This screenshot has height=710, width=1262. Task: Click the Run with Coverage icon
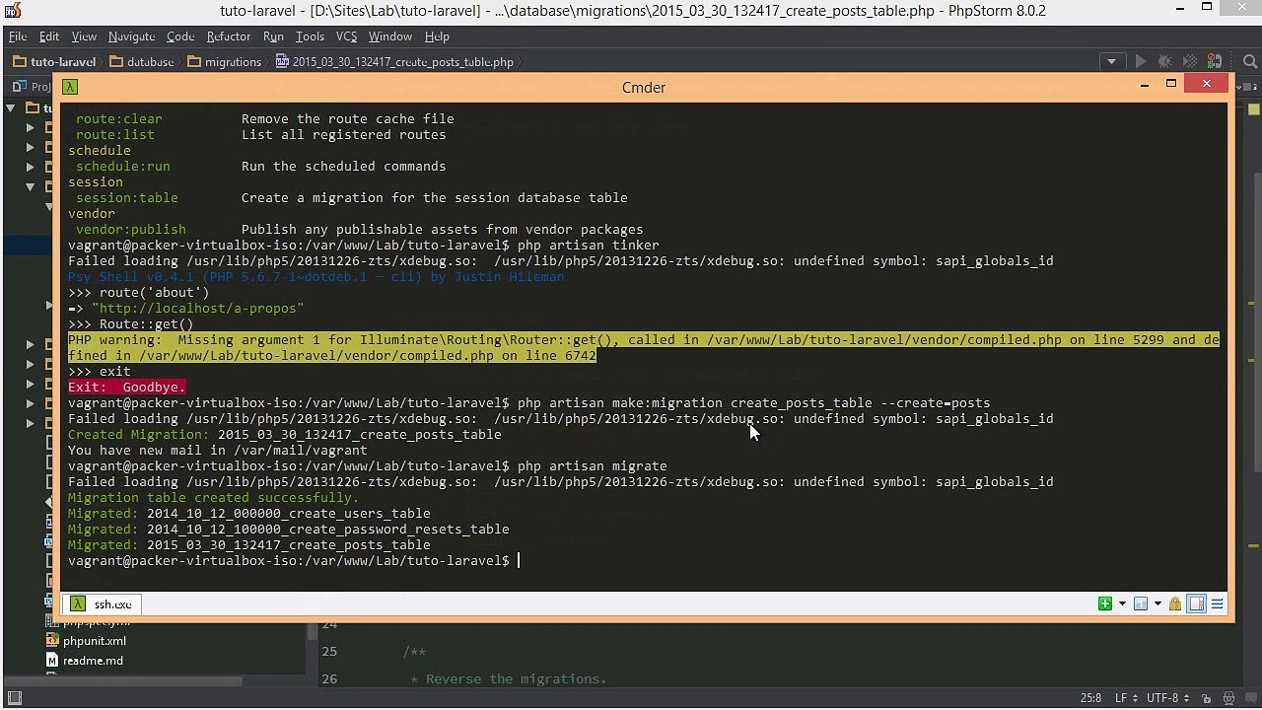tap(1190, 61)
